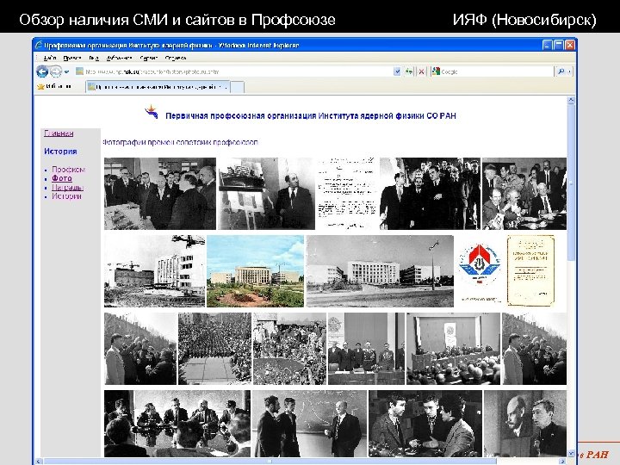Click the vertical scrollbar thumb
This screenshot has height=465, width=620.
[x=571, y=182]
